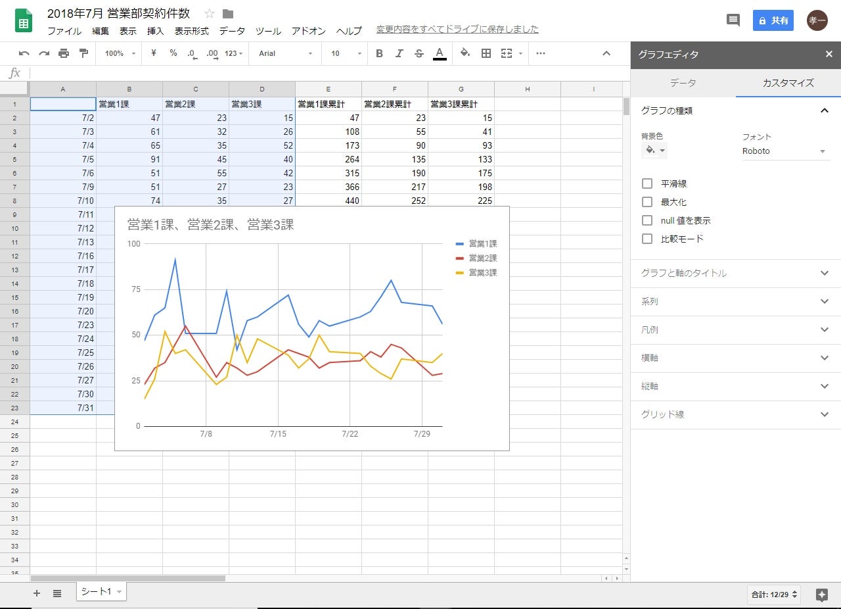Star this spreadsheet document
This screenshot has width=841, height=609.
point(210,14)
